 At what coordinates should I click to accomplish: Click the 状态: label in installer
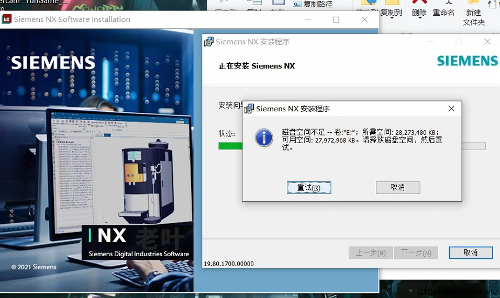point(227,133)
